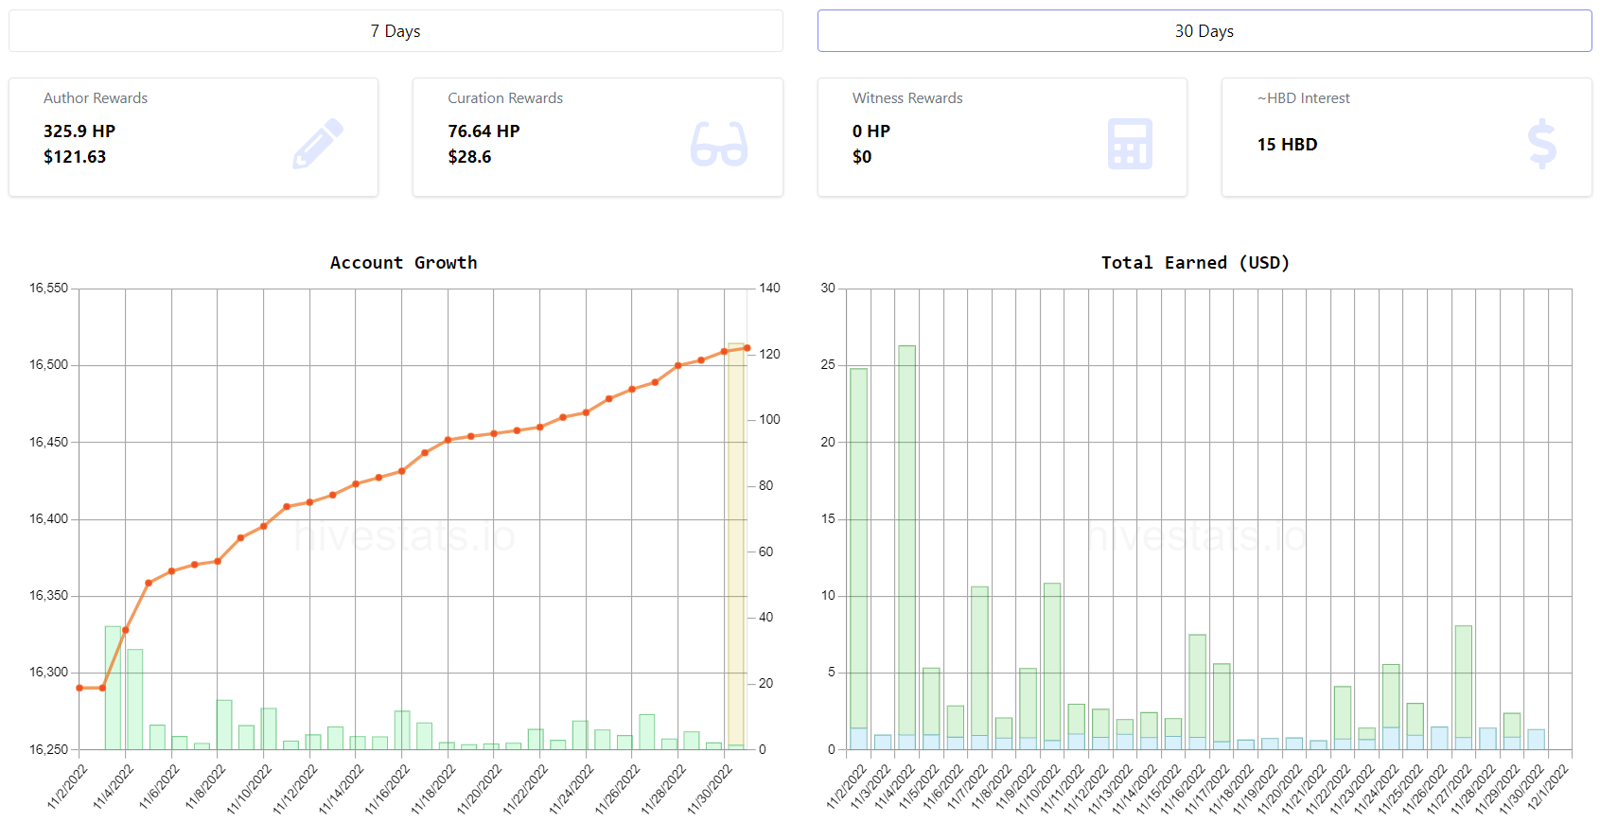Switch to the 7 Days tab
This screenshot has width=1600, height=822.
[x=396, y=31]
